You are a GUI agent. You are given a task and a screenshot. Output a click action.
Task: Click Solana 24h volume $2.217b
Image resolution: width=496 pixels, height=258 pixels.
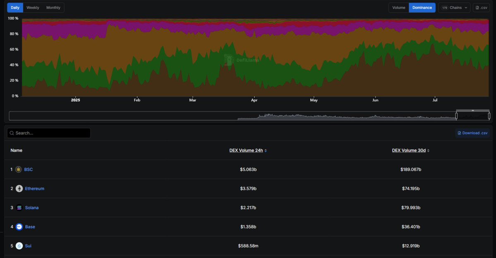coord(248,208)
